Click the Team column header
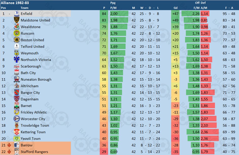This screenshot has width=239, height=155. click(24, 8)
